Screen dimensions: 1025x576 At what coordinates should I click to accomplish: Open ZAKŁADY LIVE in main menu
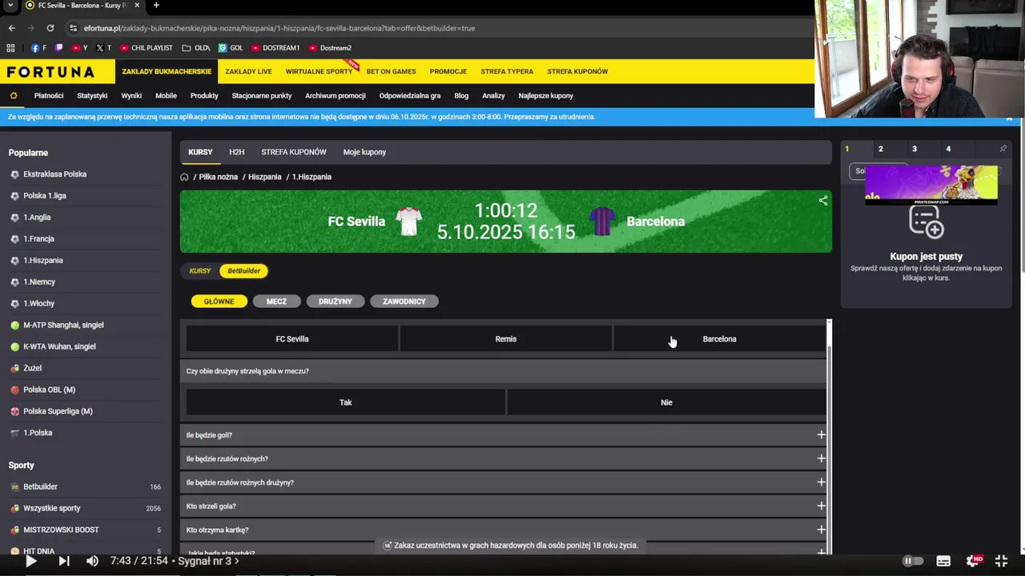[248, 71]
